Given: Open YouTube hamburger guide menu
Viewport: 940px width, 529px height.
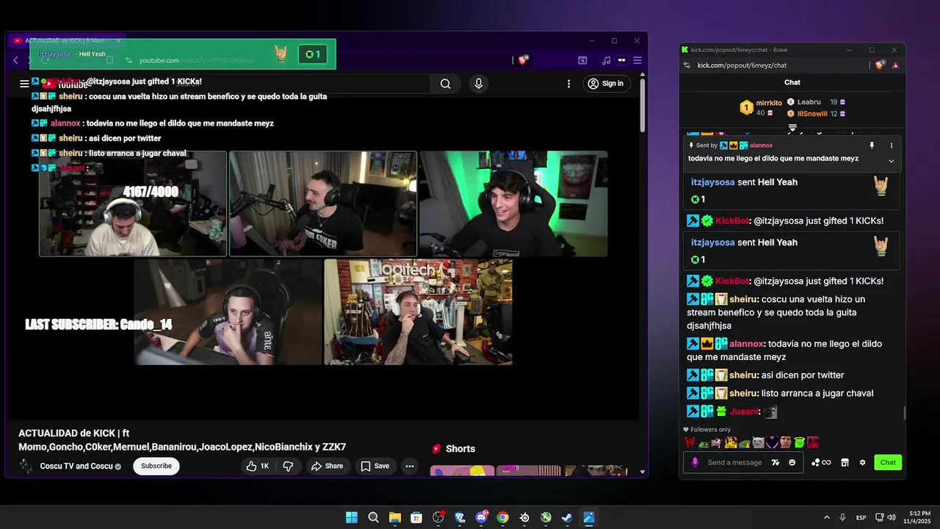Looking at the screenshot, I should (24, 84).
